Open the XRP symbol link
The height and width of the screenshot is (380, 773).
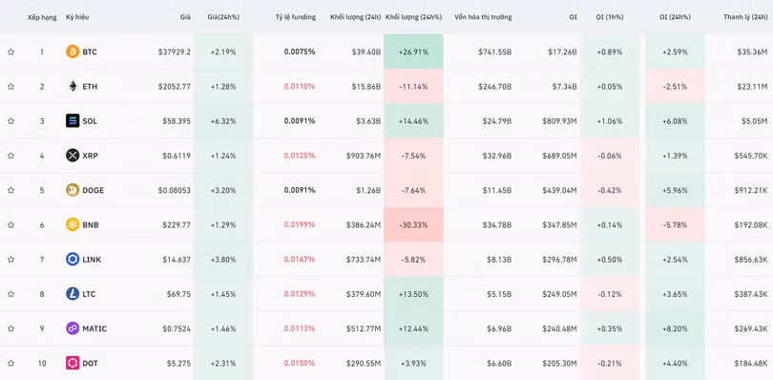tap(91, 156)
